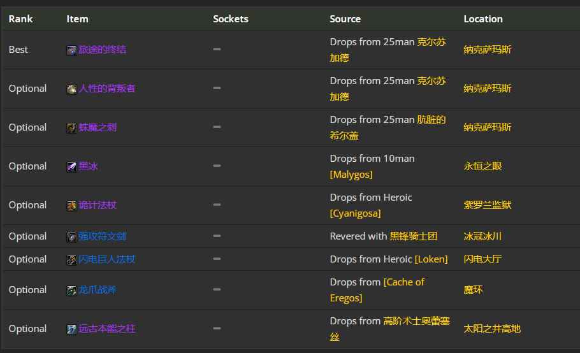This screenshot has height=353, width=580.
Task: Click the icon beside 强攻符文剑
Action: pyautogui.click(x=71, y=236)
